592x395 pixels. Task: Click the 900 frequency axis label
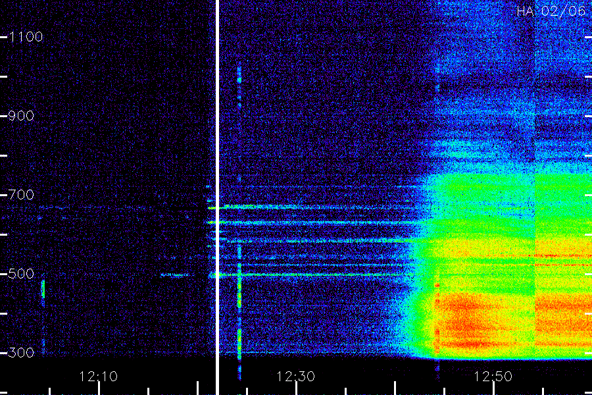click(x=21, y=116)
